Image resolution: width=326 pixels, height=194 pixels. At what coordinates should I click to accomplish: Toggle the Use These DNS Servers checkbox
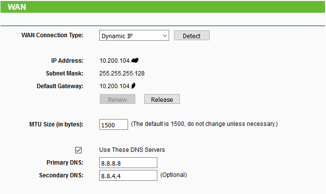[78, 150]
